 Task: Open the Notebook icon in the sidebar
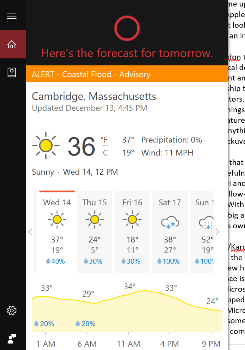(x=12, y=72)
